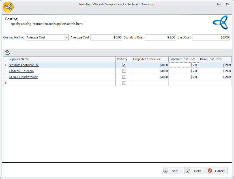Maximize the wizard window

coord(219,4)
